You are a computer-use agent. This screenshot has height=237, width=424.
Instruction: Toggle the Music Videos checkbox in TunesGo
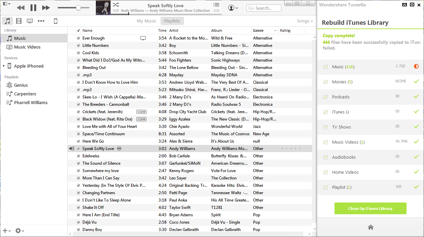[325, 142]
